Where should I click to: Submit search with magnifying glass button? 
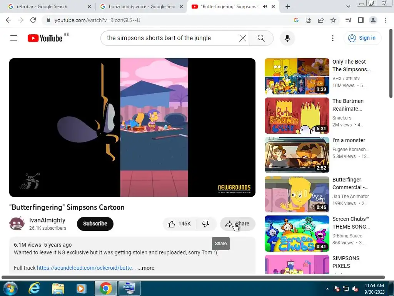(261, 38)
